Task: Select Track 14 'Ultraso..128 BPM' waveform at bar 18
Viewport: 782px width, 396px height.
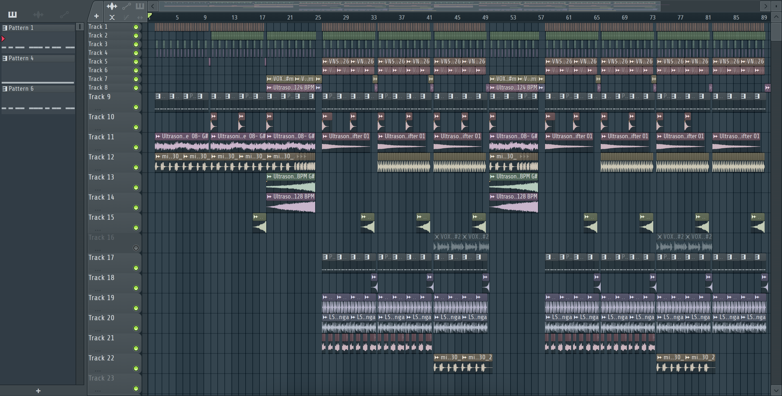Action: coord(291,207)
